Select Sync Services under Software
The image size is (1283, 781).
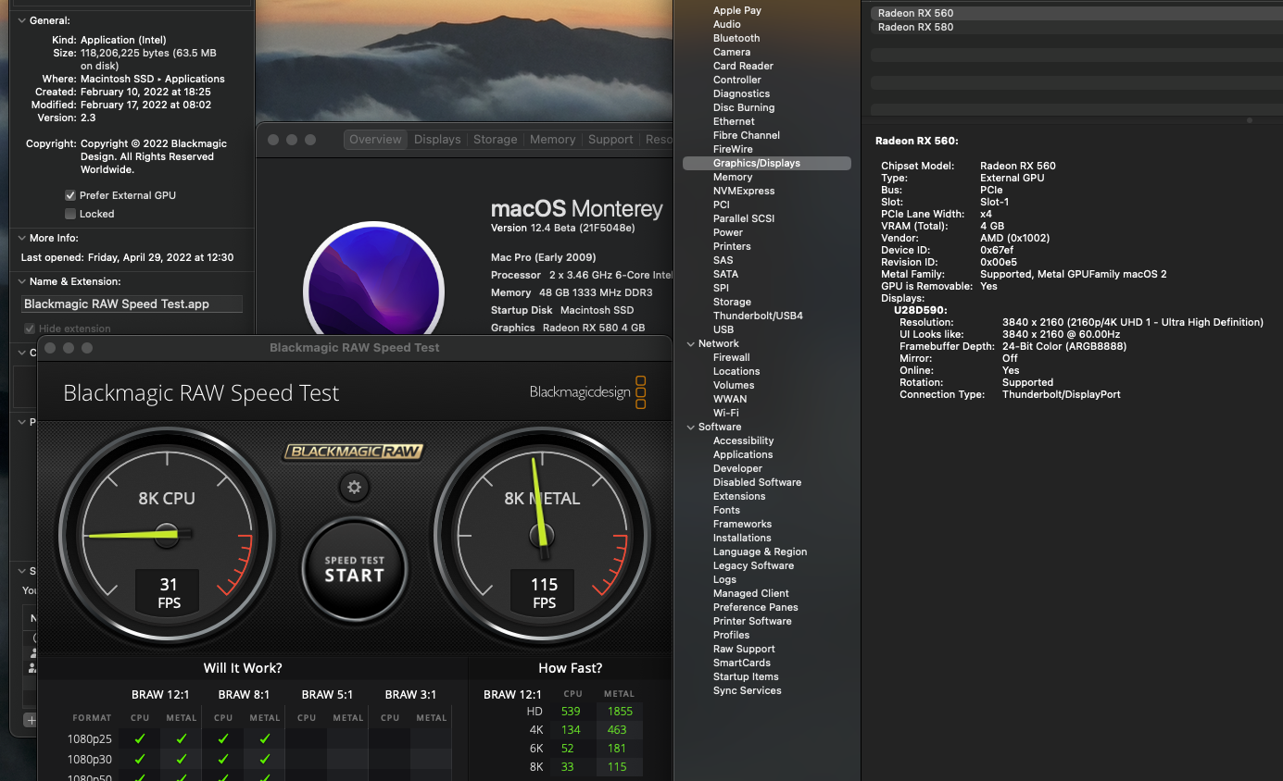[x=748, y=690]
